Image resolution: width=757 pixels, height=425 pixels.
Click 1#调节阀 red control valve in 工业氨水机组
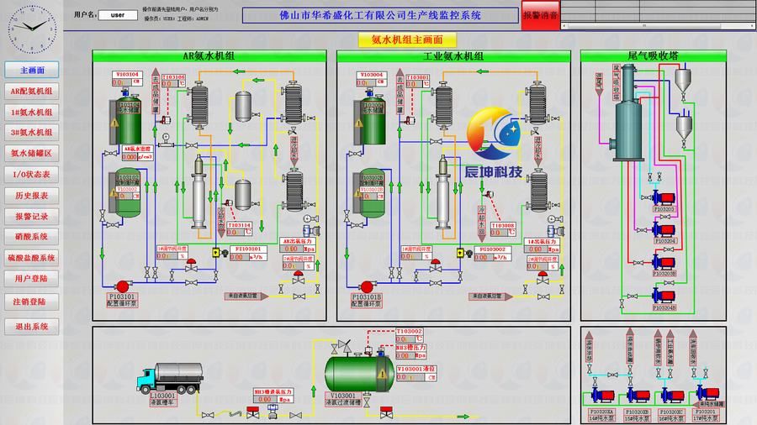click(x=436, y=265)
